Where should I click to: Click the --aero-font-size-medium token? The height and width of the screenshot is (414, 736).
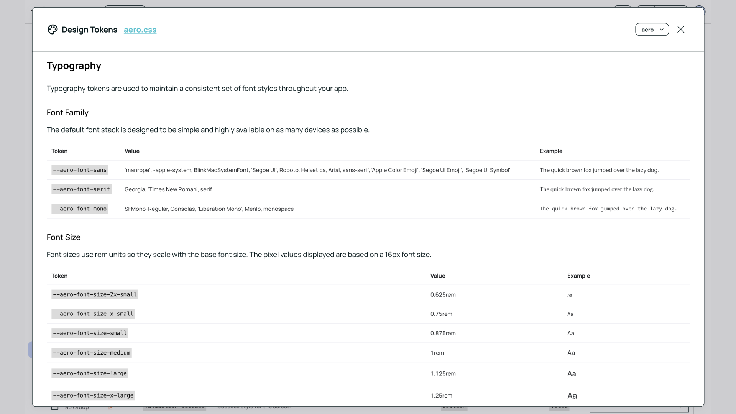[91, 353]
